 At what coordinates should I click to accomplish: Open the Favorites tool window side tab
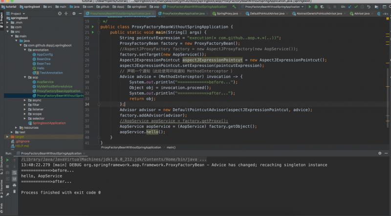tap(2, 190)
